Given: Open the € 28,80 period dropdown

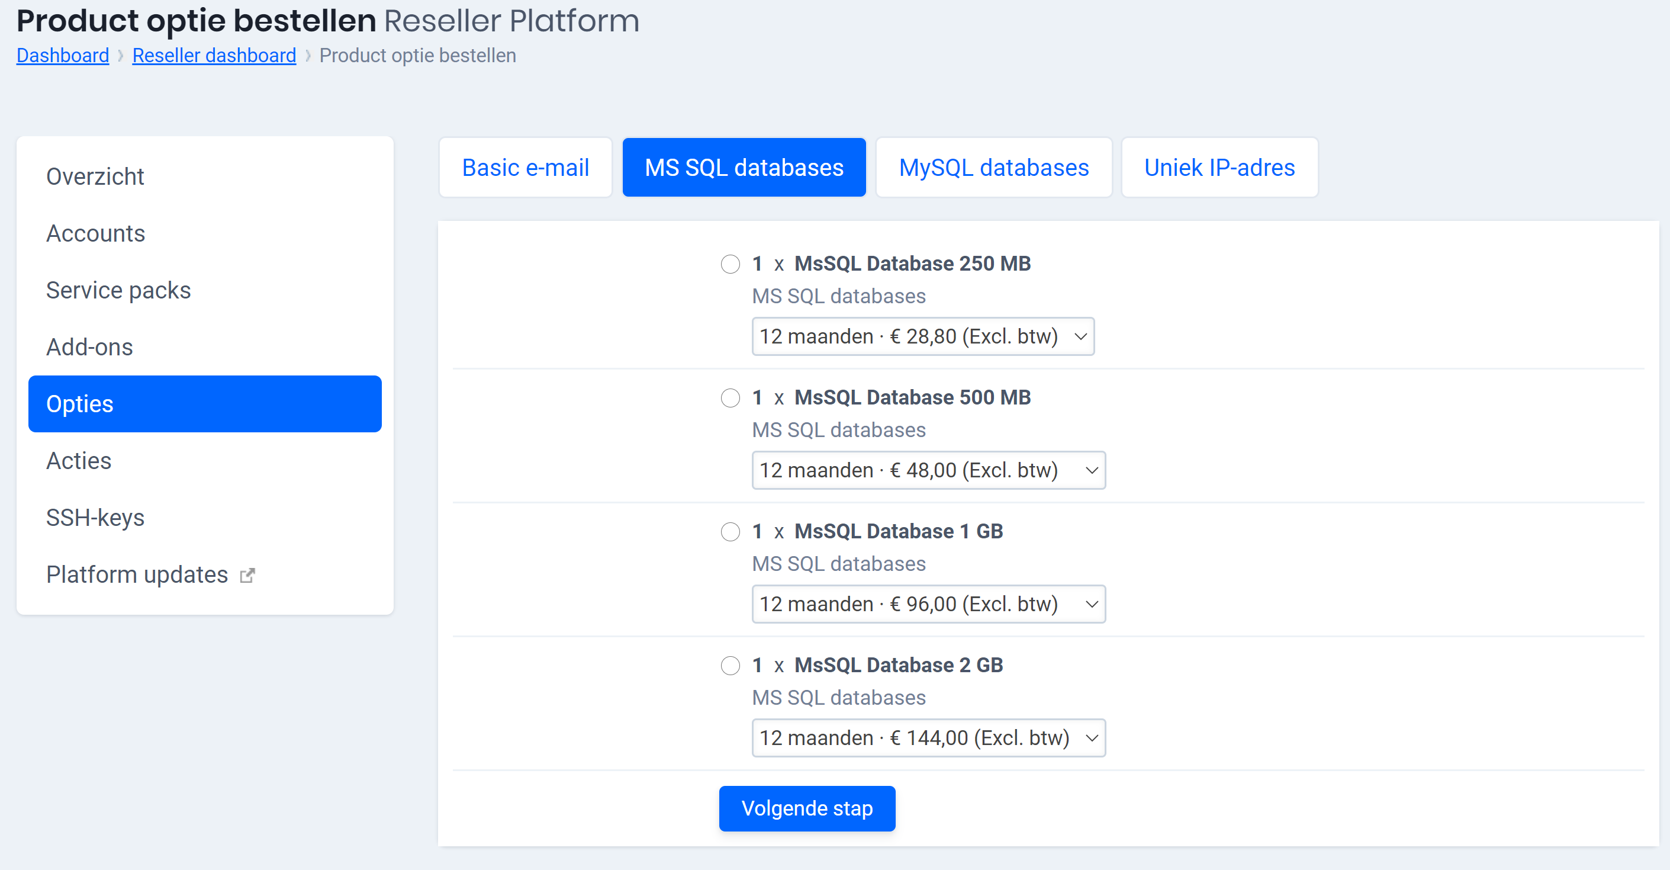Looking at the screenshot, I should 922,337.
